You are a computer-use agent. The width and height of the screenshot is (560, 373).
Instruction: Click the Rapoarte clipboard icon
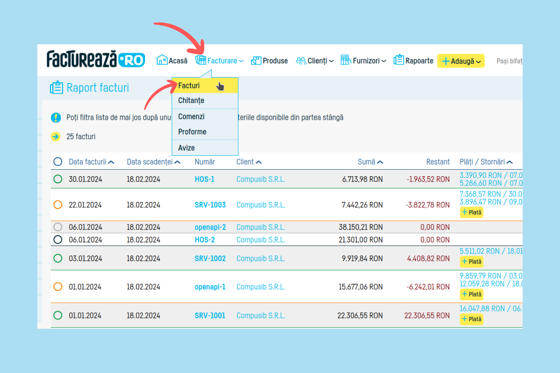pos(399,60)
